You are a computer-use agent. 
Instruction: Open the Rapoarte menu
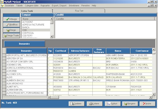coord(45,6)
